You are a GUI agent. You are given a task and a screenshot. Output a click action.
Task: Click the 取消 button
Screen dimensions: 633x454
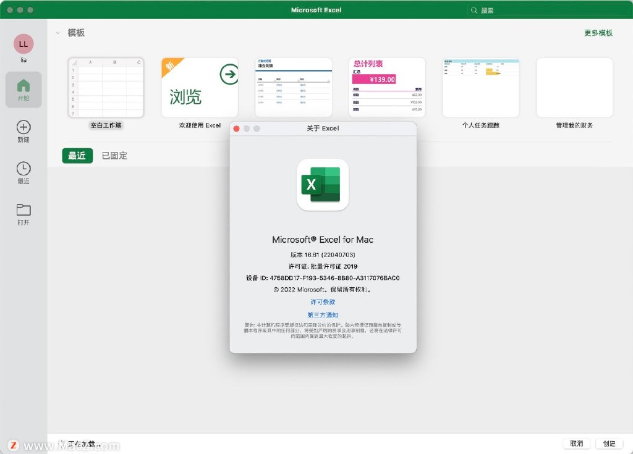[x=577, y=443]
